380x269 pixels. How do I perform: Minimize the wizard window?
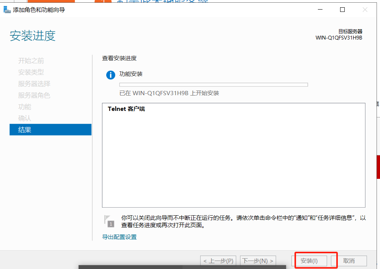tap(320, 10)
